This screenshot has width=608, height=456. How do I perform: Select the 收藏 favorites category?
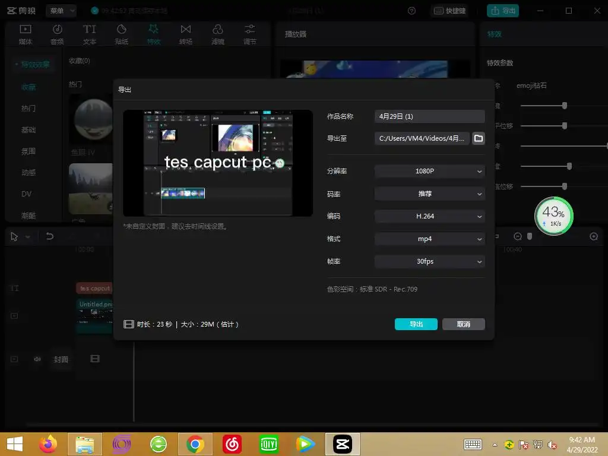(28, 87)
